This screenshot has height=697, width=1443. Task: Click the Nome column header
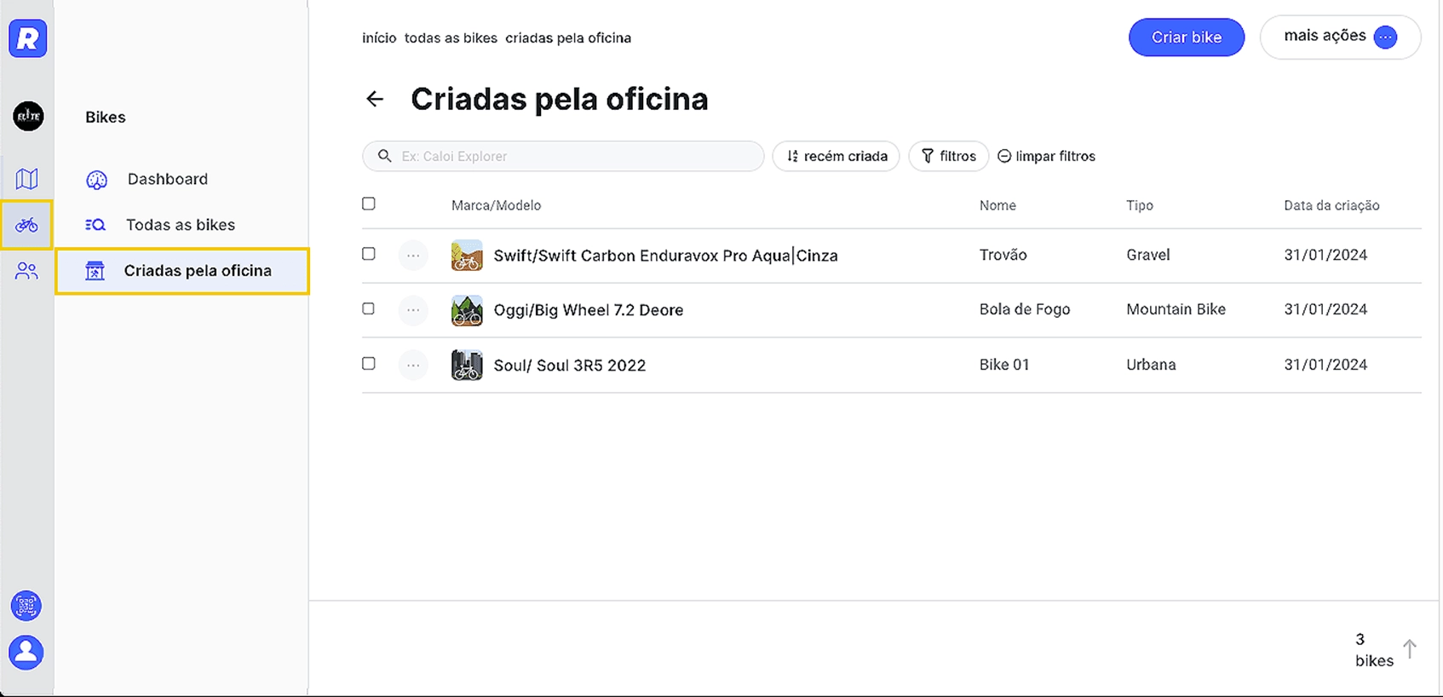(997, 205)
